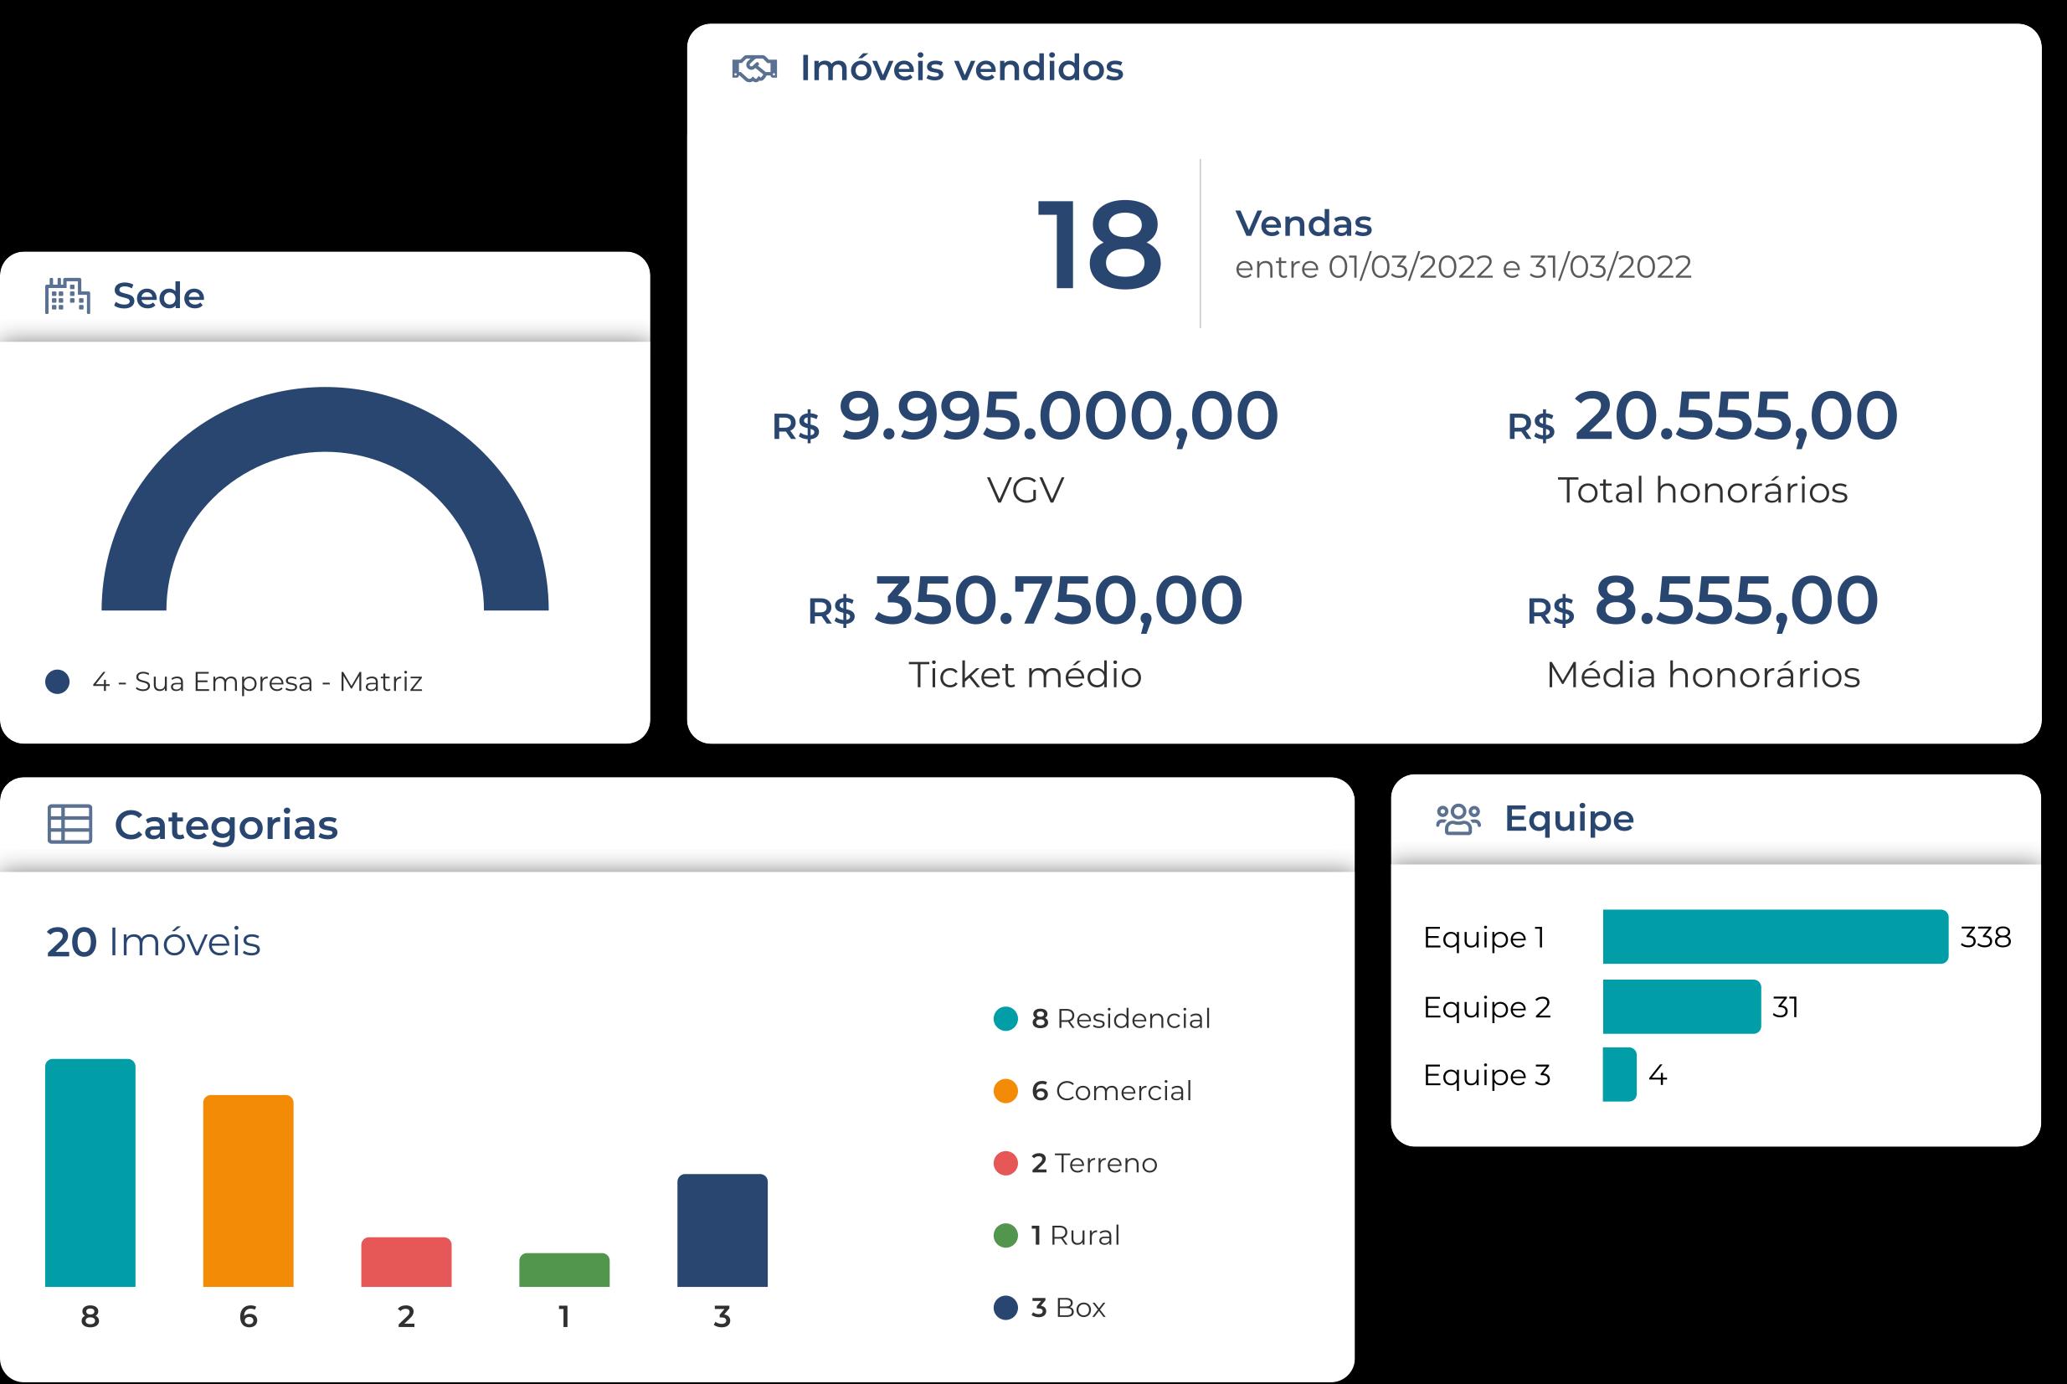Screen dimensions: 2067x1384
Task: Click the Equipe 1 row label
Action: pos(1484,938)
